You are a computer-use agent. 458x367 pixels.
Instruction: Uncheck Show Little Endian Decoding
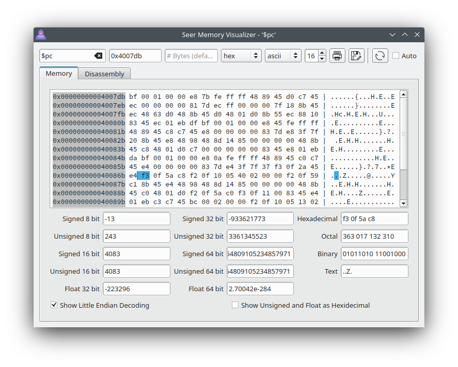(x=54, y=305)
